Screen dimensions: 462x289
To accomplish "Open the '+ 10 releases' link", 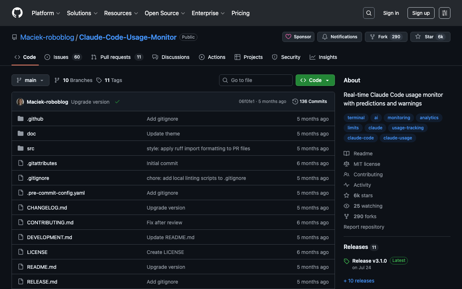I will tap(359, 281).
